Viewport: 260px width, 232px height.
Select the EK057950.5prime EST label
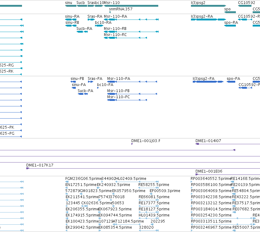tap(129, 191)
